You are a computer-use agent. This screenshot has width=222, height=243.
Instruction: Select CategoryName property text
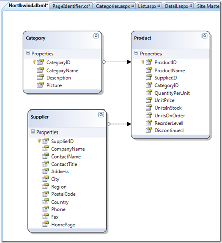pos(63,71)
